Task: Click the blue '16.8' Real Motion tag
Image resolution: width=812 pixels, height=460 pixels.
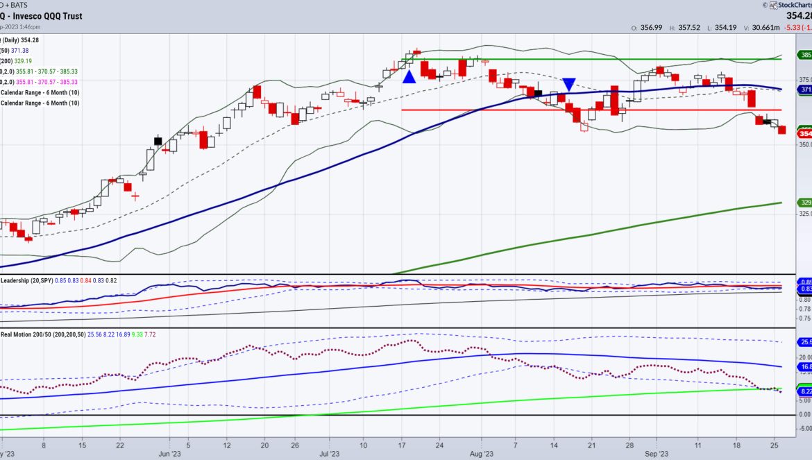Action: [805, 367]
